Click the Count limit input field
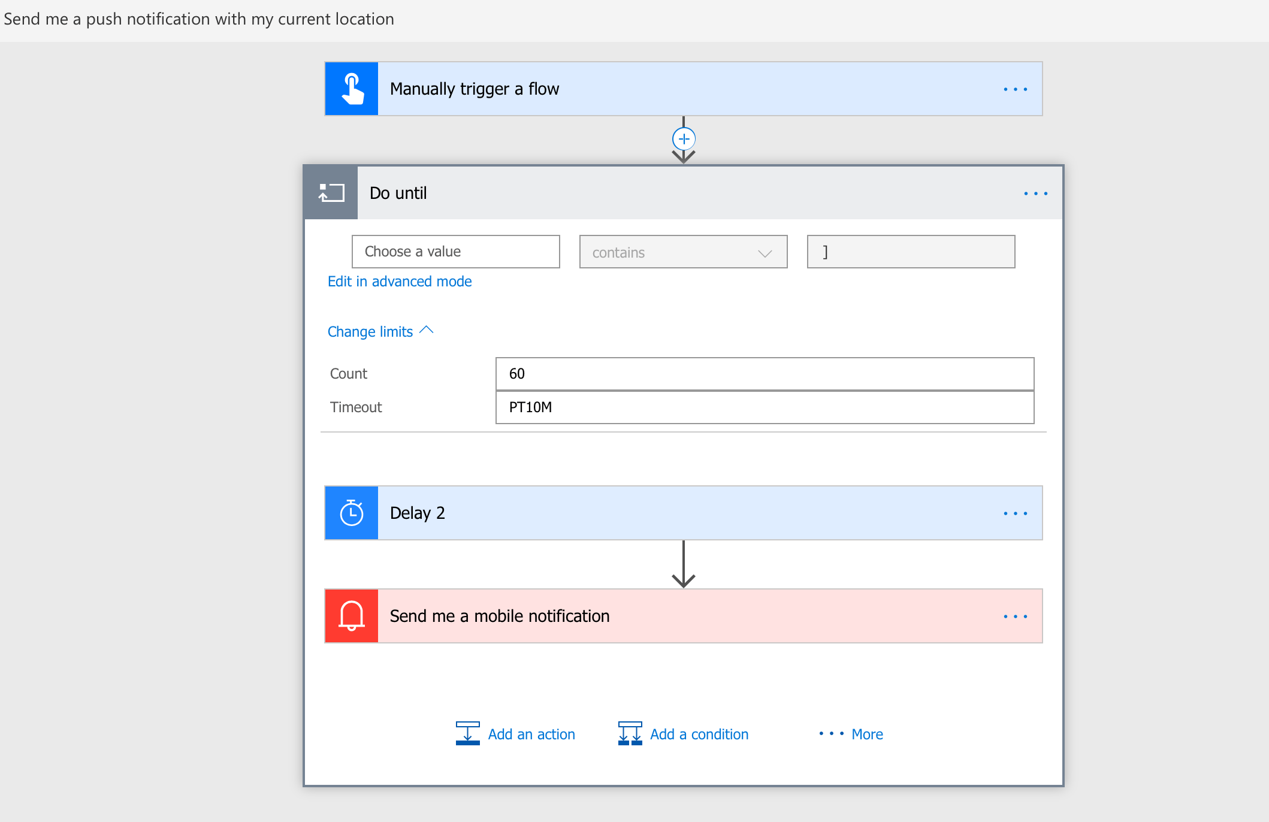The height and width of the screenshot is (822, 1269). coord(765,374)
